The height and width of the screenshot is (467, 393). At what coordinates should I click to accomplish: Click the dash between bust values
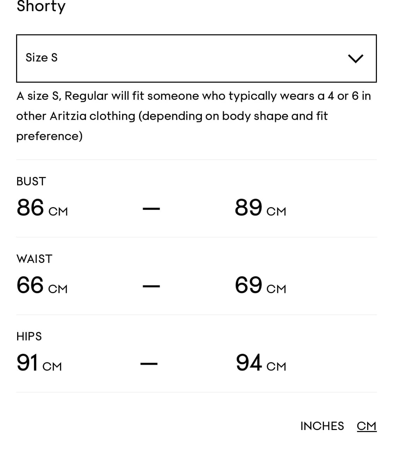click(151, 209)
